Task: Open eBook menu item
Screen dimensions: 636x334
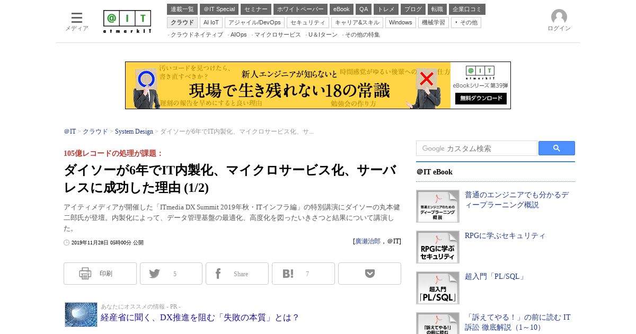Action: [x=341, y=10]
